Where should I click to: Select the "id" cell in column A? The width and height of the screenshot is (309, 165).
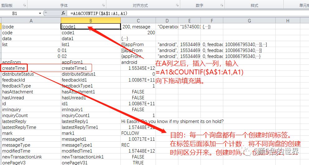31,103
